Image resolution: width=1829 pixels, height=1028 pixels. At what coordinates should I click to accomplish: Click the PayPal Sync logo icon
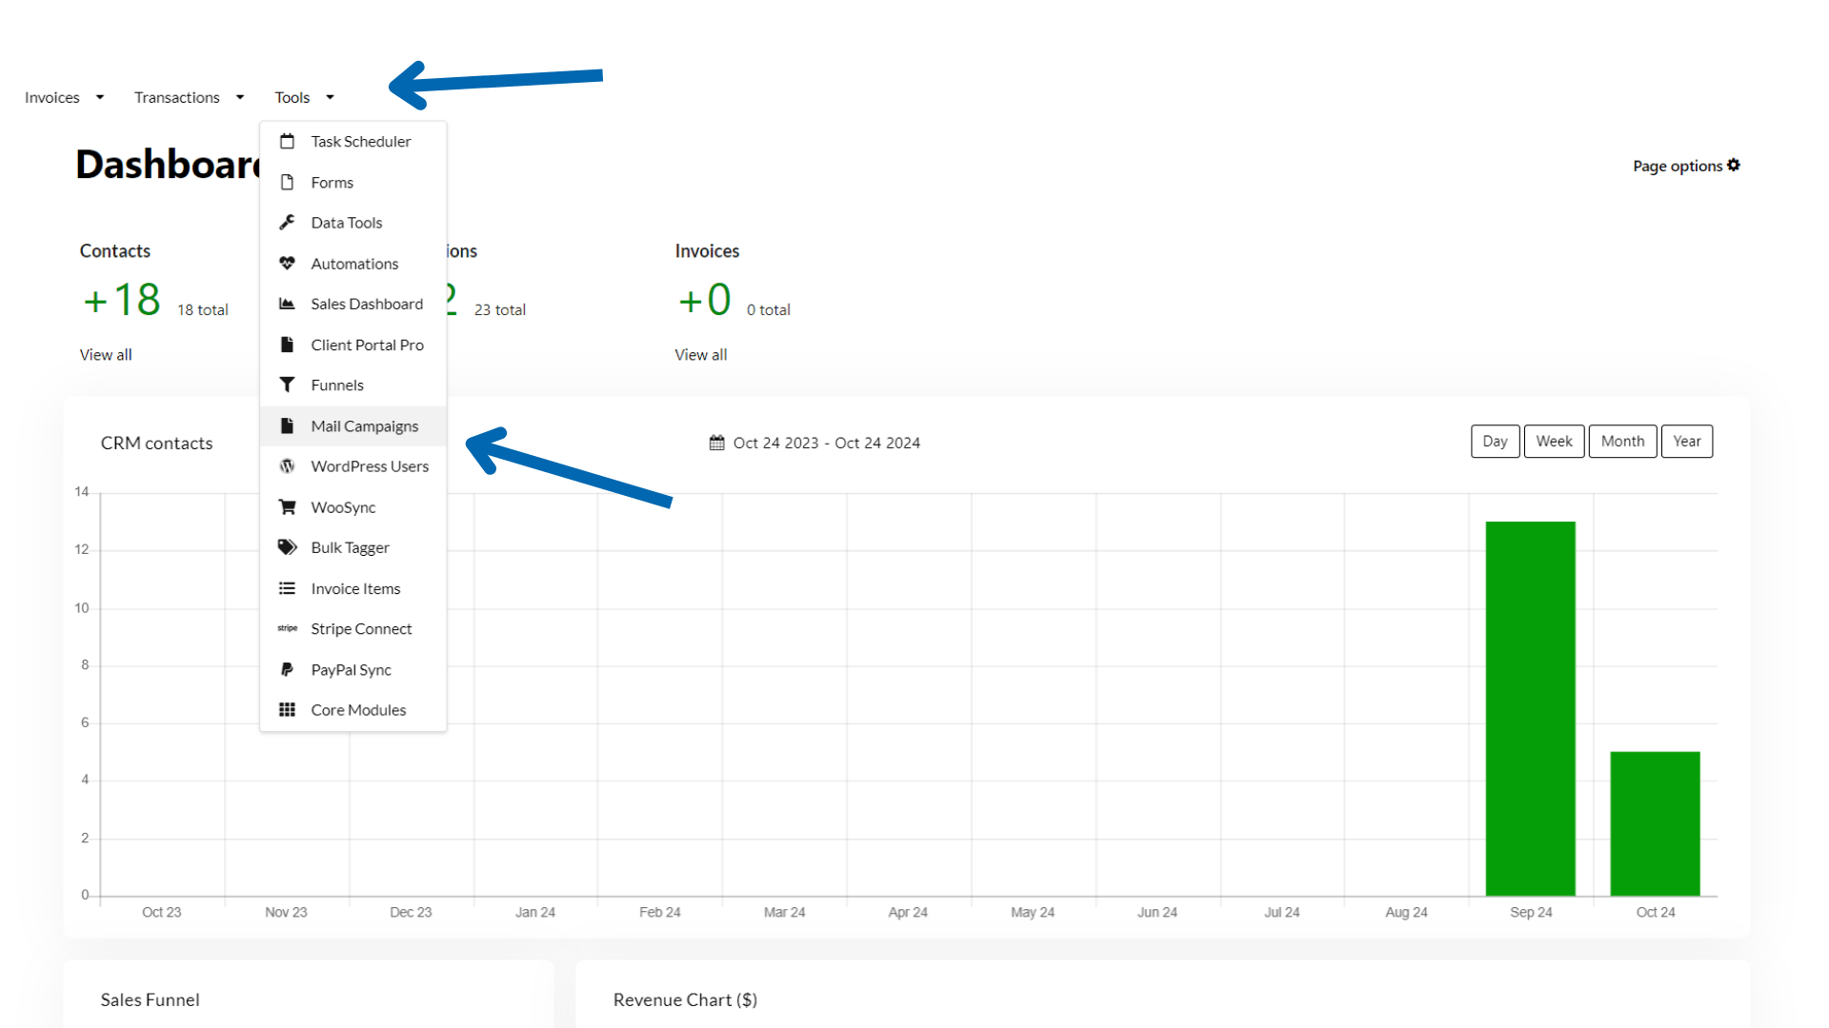tap(287, 669)
